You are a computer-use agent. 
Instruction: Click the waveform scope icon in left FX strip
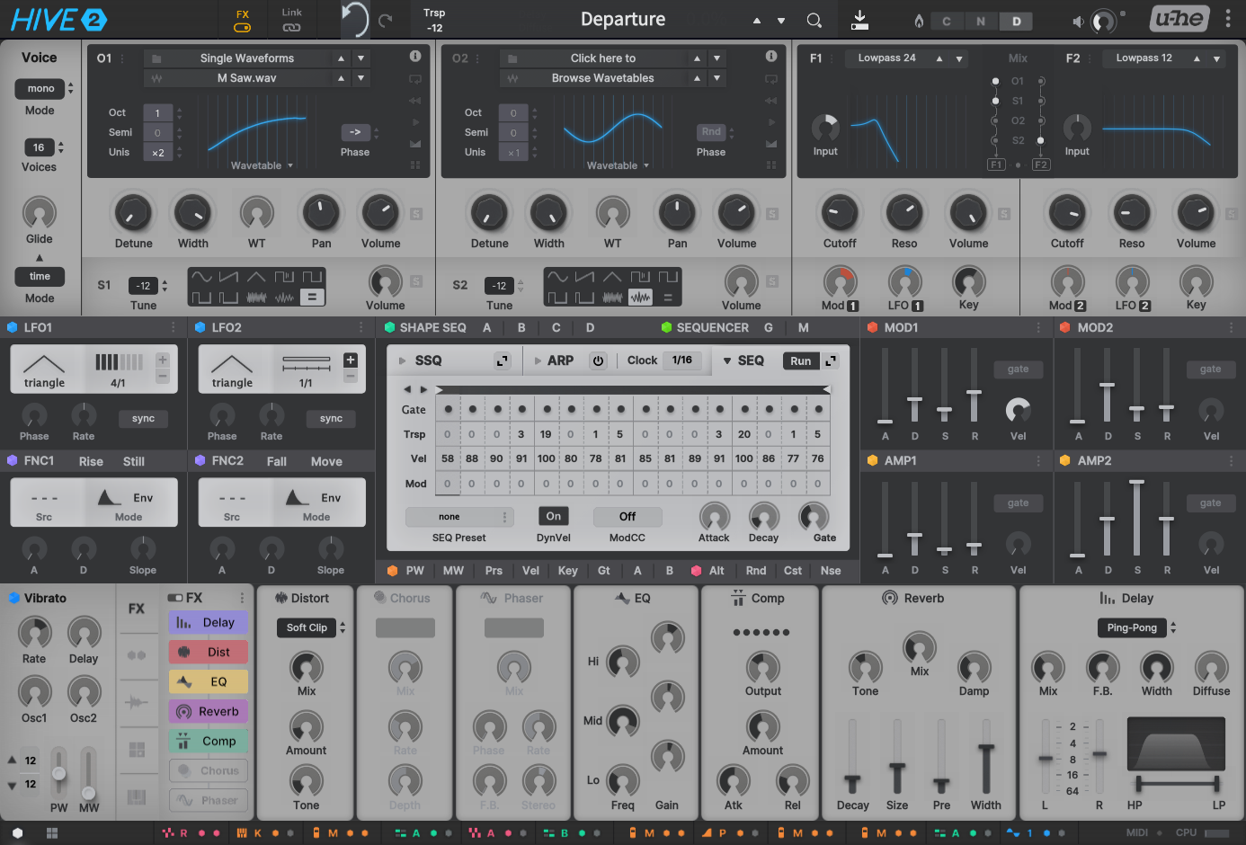(x=137, y=702)
